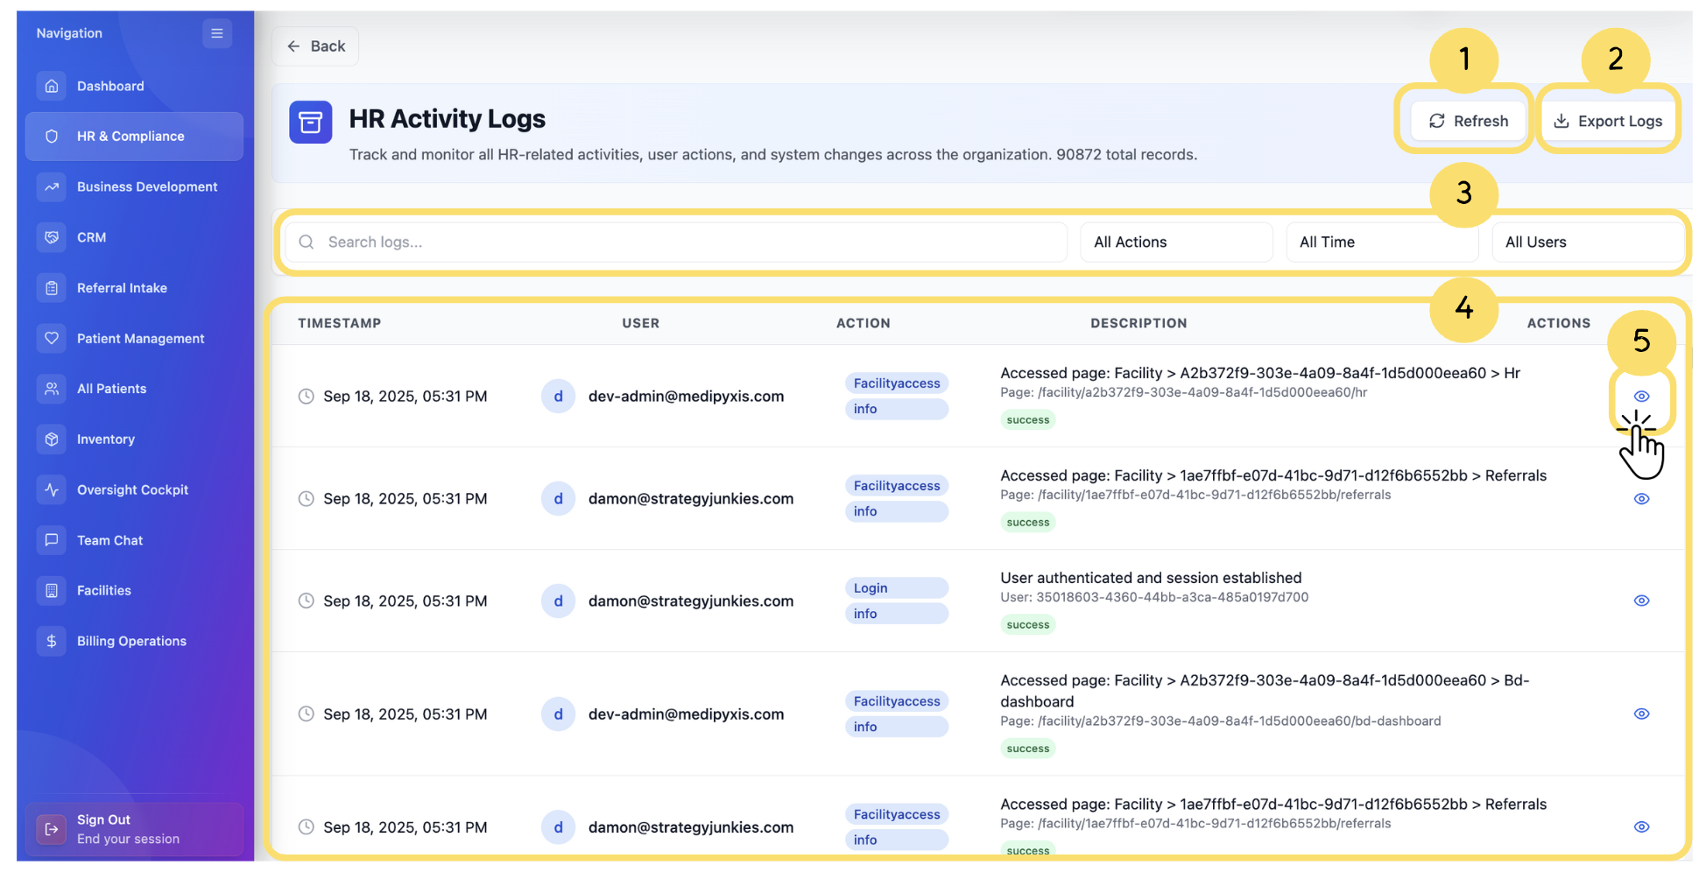Go to Referral Intake in sidebar

pos(122,288)
